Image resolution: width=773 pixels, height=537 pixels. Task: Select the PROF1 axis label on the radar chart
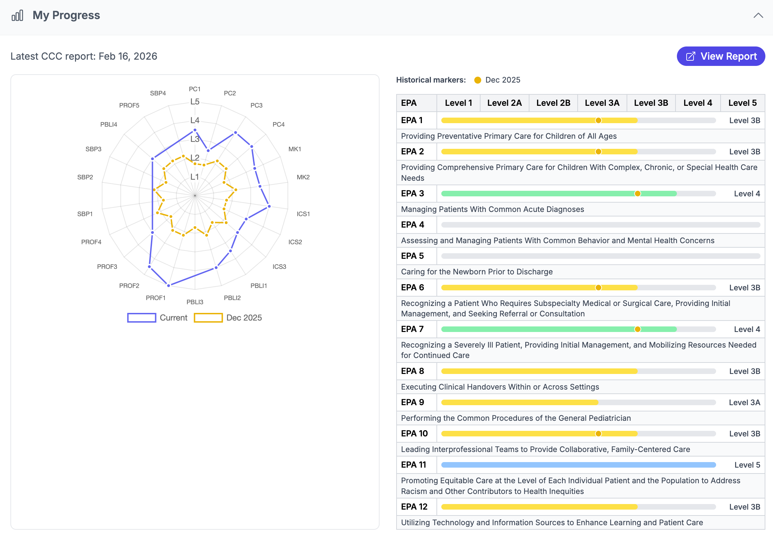point(156,297)
